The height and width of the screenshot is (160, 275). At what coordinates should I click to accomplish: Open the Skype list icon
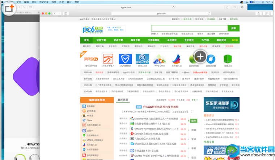(132, 144)
